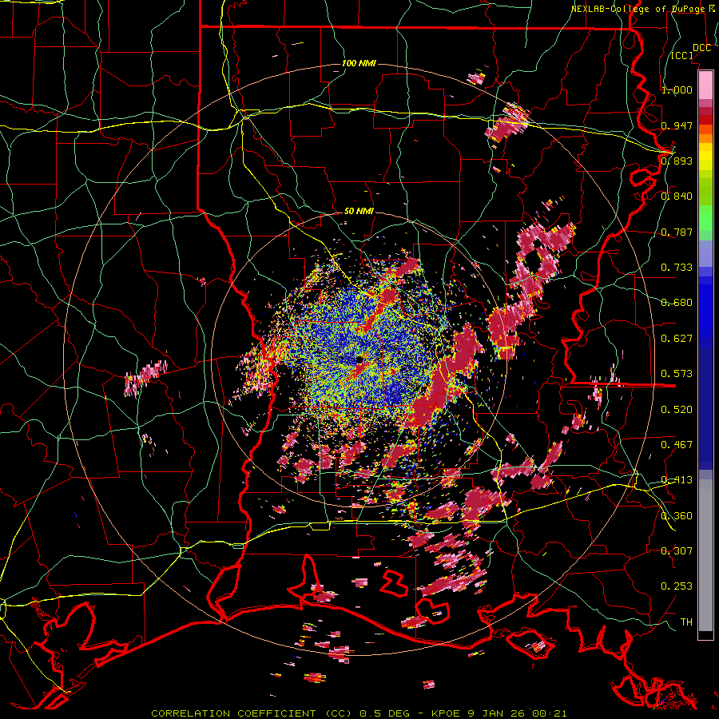Select the "0.467" color scale value
The width and height of the screenshot is (719, 719).
(677, 444)
